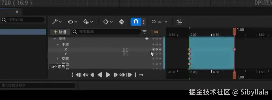
Task: Go to next key on Y row
Action: 160,54
